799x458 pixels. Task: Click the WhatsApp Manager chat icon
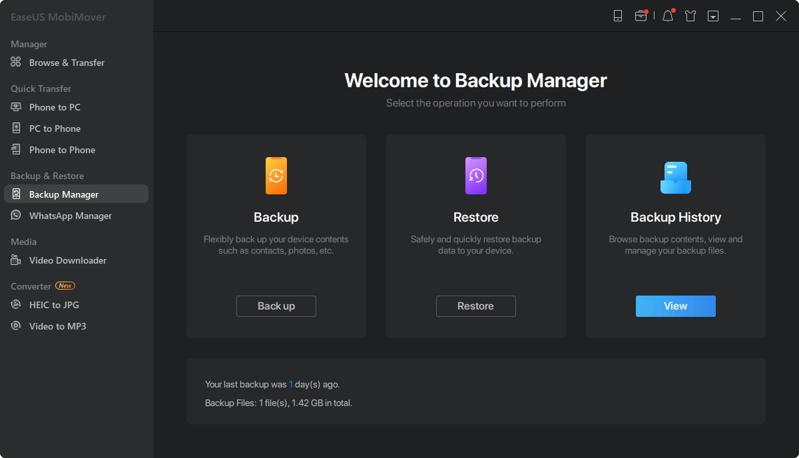pyautogui.click(x=16, y=216)
